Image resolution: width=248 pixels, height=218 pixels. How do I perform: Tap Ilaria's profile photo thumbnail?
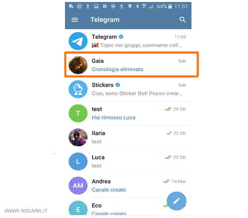[x=78, y=137]
